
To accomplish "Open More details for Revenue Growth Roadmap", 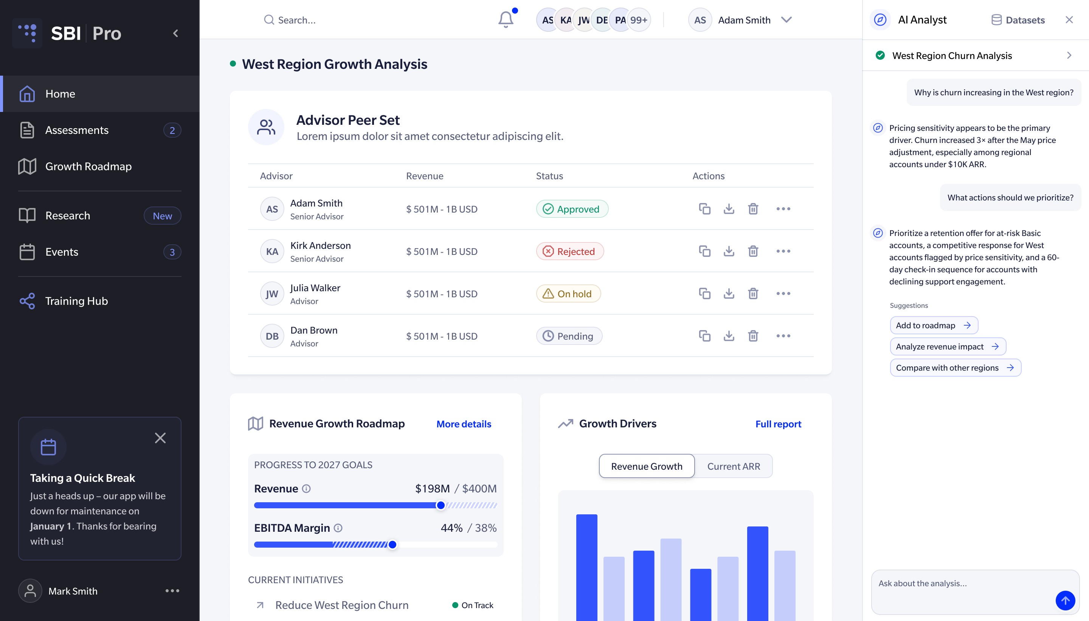I will (464, 424).
